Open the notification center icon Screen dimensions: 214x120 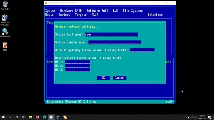(x=210, y=117)
